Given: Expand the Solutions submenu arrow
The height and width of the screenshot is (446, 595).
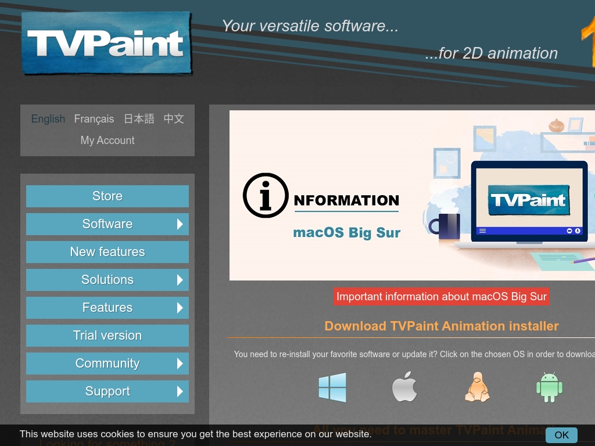Looking at the screenshot, I should pyautogui.click(x=180, y=280).
